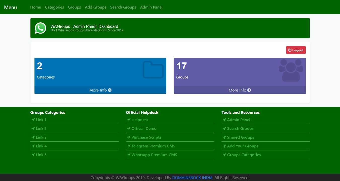This screenshot has height=181, width=340.
Task: Go to Add Groups in top navigation
Action: point(95,7)
